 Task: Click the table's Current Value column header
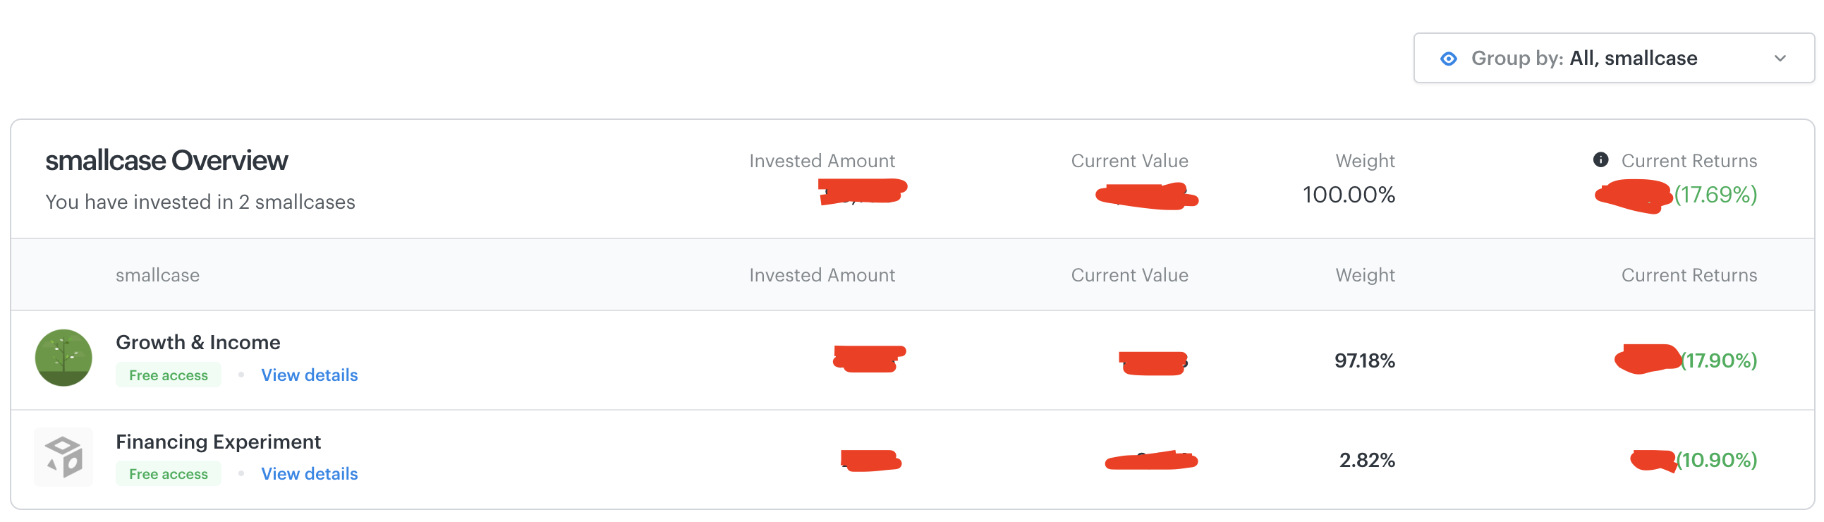click(x=1129, y=275)
